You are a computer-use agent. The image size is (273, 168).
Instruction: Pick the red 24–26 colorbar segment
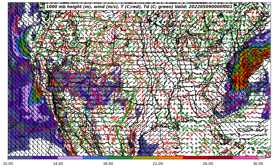coord(195,157)
